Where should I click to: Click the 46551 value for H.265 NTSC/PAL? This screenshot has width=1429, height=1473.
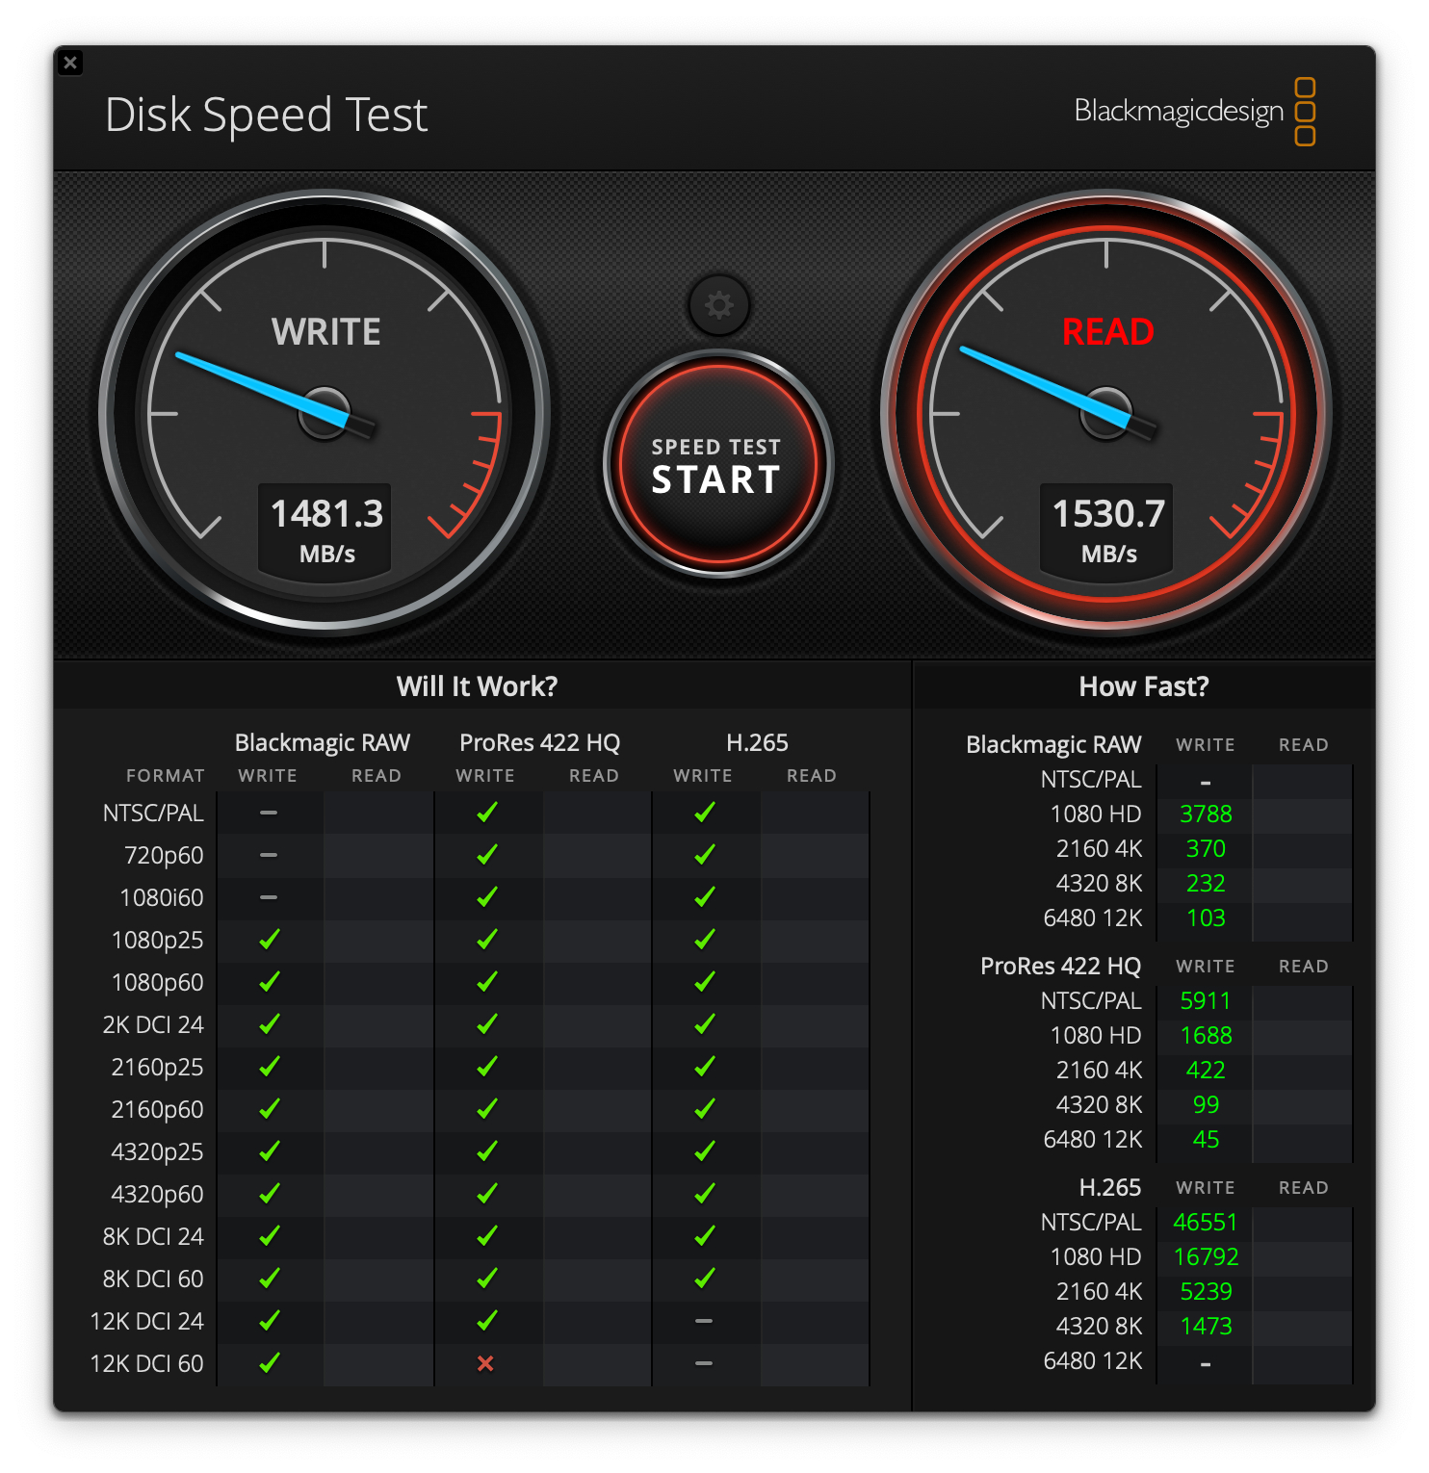(x=1206, y=1223)
